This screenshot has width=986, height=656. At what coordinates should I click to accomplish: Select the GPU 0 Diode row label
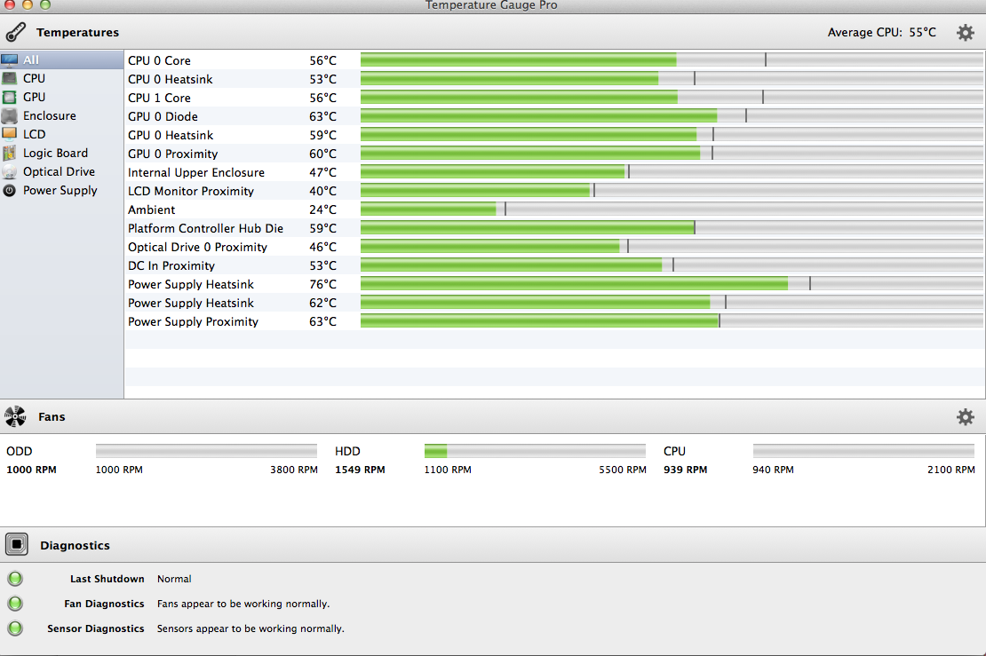tap(163, 116)
